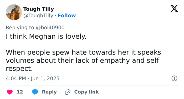Image resolution: width=184 pixels, height=99 pixels.
Task: Click the like count of 12
Action: point(20,92)
